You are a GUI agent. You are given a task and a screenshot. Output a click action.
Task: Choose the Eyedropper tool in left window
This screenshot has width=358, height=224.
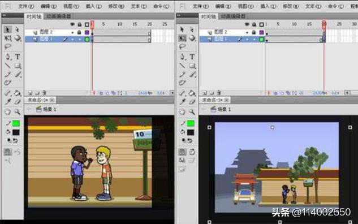point(8,102)
